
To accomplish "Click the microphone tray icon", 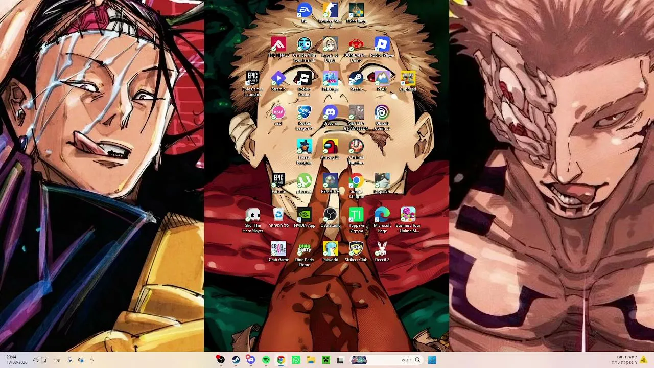I will click(x=69, y=360).
